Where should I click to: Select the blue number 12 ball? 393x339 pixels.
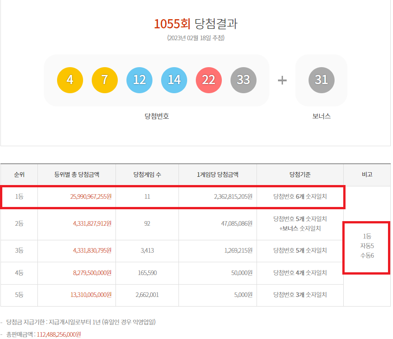coord(139,80)
